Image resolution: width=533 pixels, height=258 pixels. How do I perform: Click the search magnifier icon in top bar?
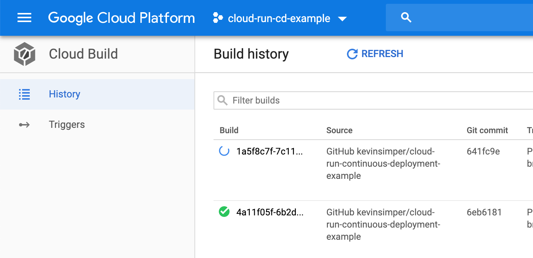tap(406, 18)
